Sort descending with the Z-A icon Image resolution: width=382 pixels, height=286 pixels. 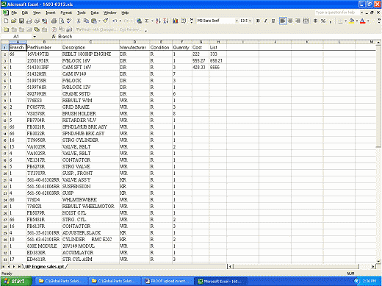pyautogui.click(x=165, y=21)
